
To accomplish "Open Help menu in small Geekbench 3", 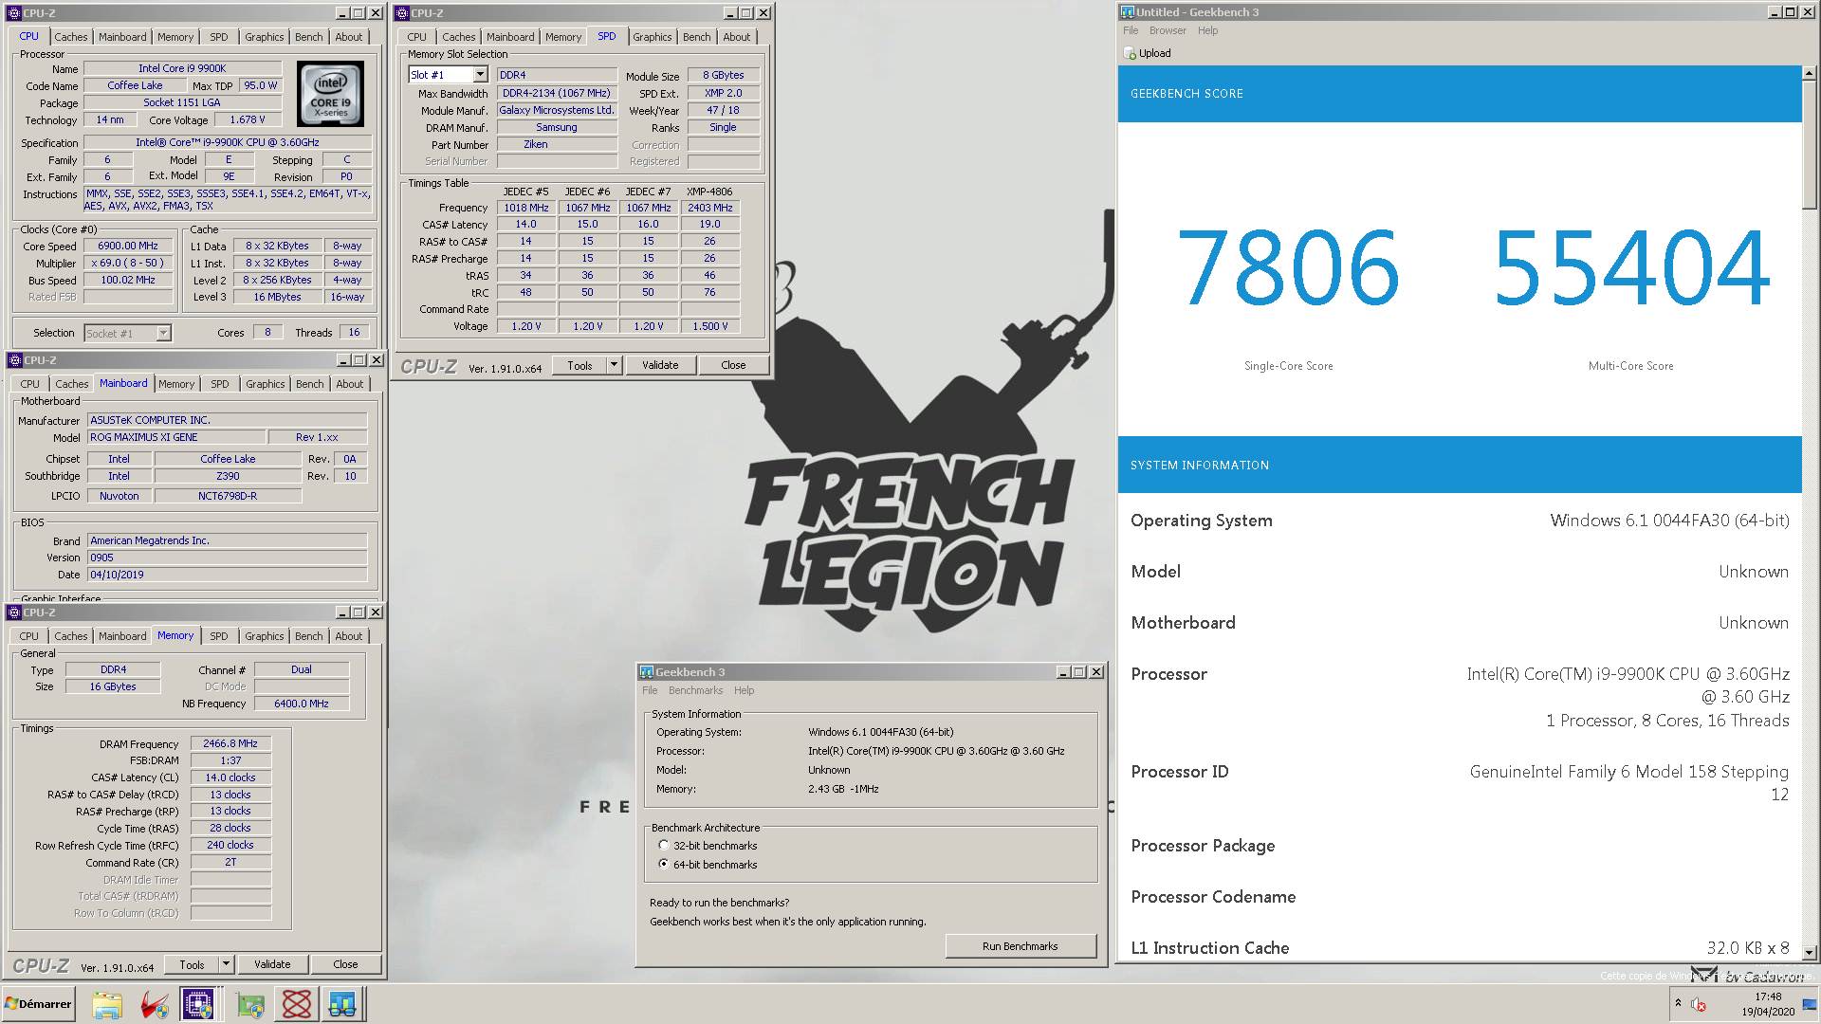I will [745, 690].
